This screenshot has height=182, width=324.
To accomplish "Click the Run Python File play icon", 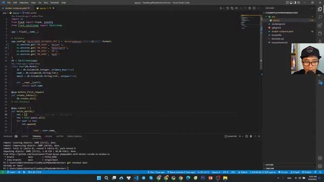I will tap(221, 8).
